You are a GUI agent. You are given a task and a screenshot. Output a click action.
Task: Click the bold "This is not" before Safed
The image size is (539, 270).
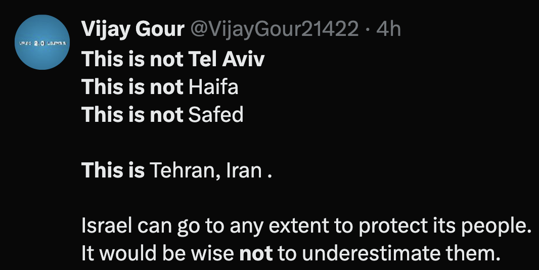pos(132,115)
